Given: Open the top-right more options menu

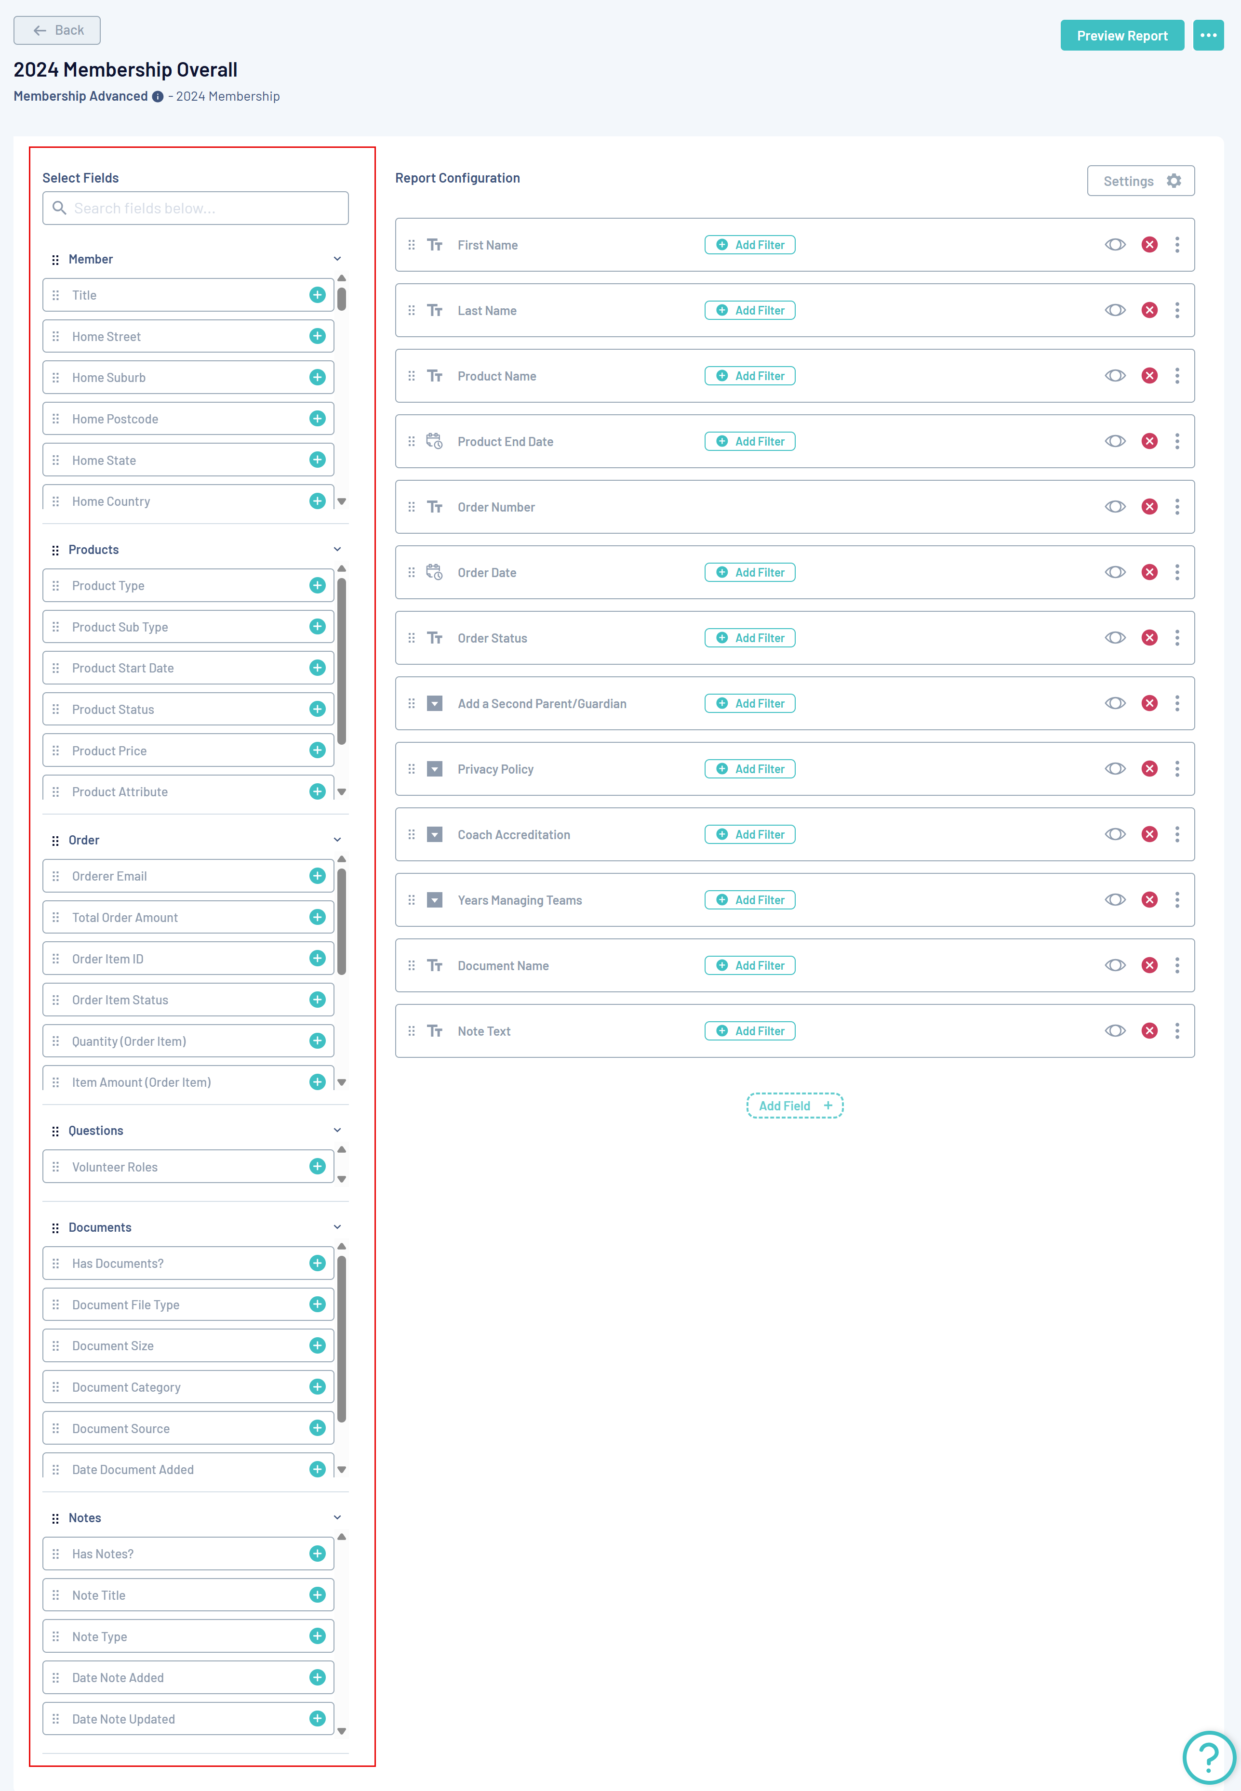Looking at the screenshot, I should coord(1208,36).
